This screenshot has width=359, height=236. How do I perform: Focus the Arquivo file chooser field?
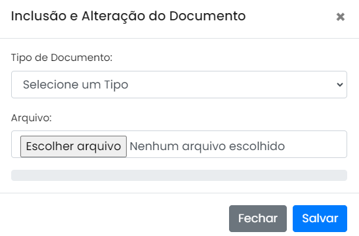pyautogui.click(x=179, y=144)
